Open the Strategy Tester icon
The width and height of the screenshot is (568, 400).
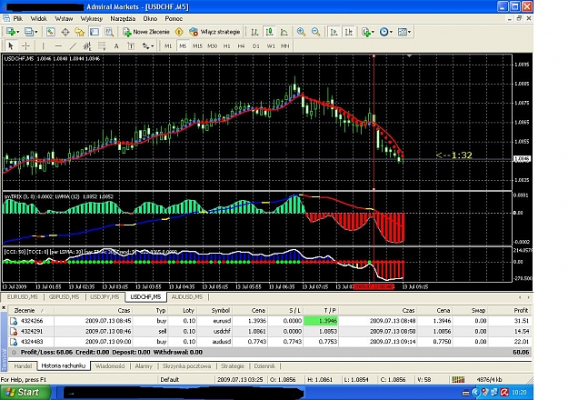pos(109,32)
